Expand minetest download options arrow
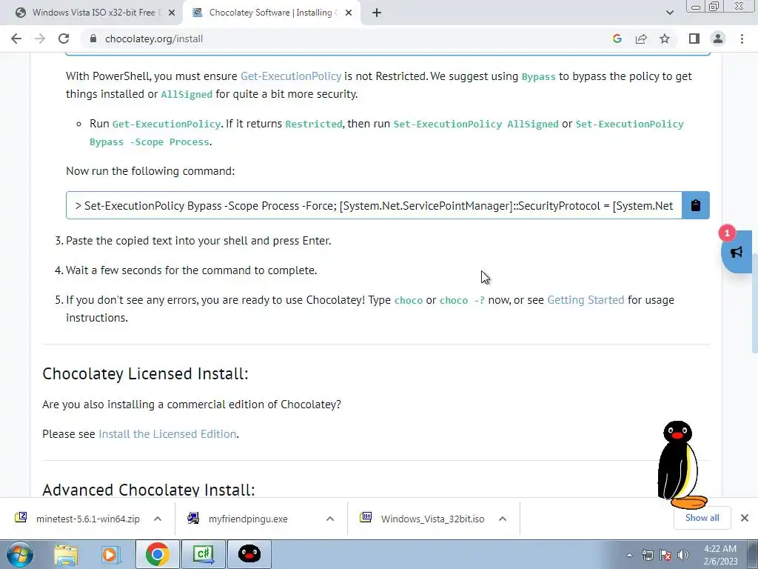Image resolution: width=758 pixels, height=569 pixels. click(158, 519)
